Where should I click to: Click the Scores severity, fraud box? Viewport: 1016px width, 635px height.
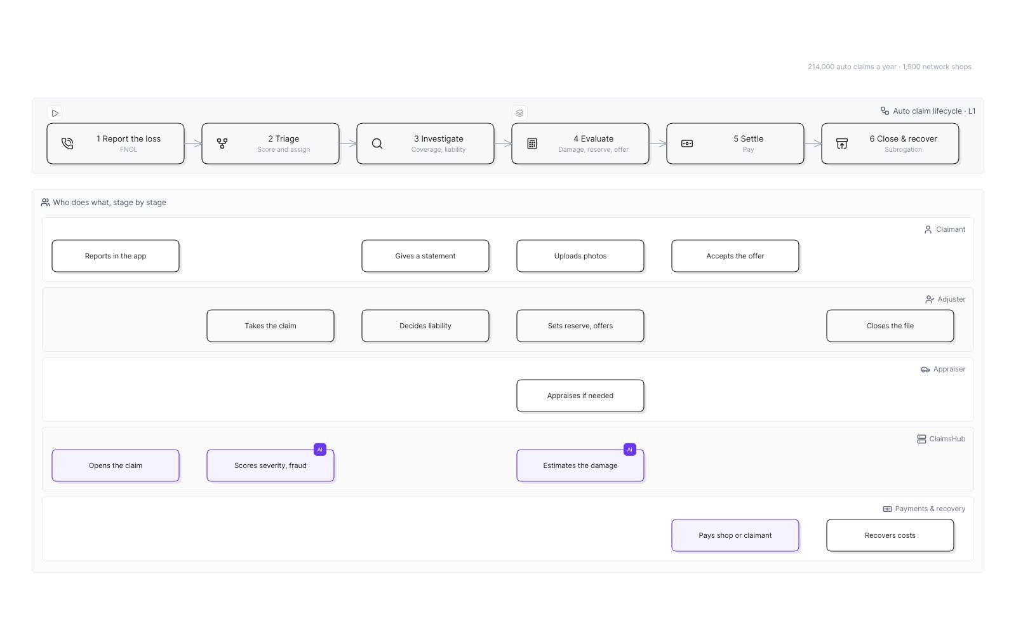click(x=271, y=465)
